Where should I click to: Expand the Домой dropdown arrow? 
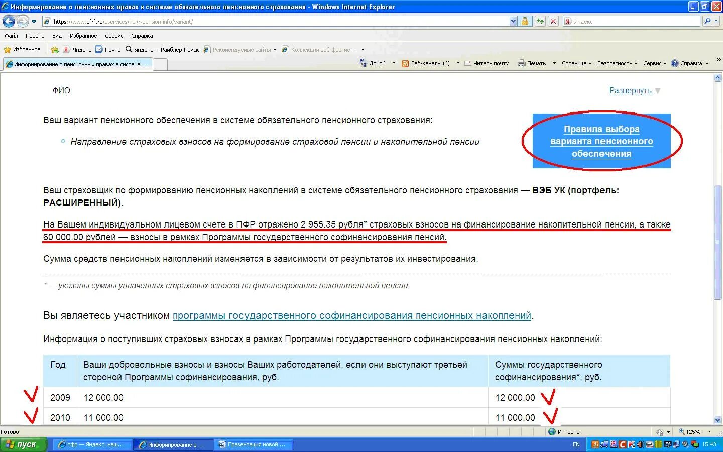394,63
